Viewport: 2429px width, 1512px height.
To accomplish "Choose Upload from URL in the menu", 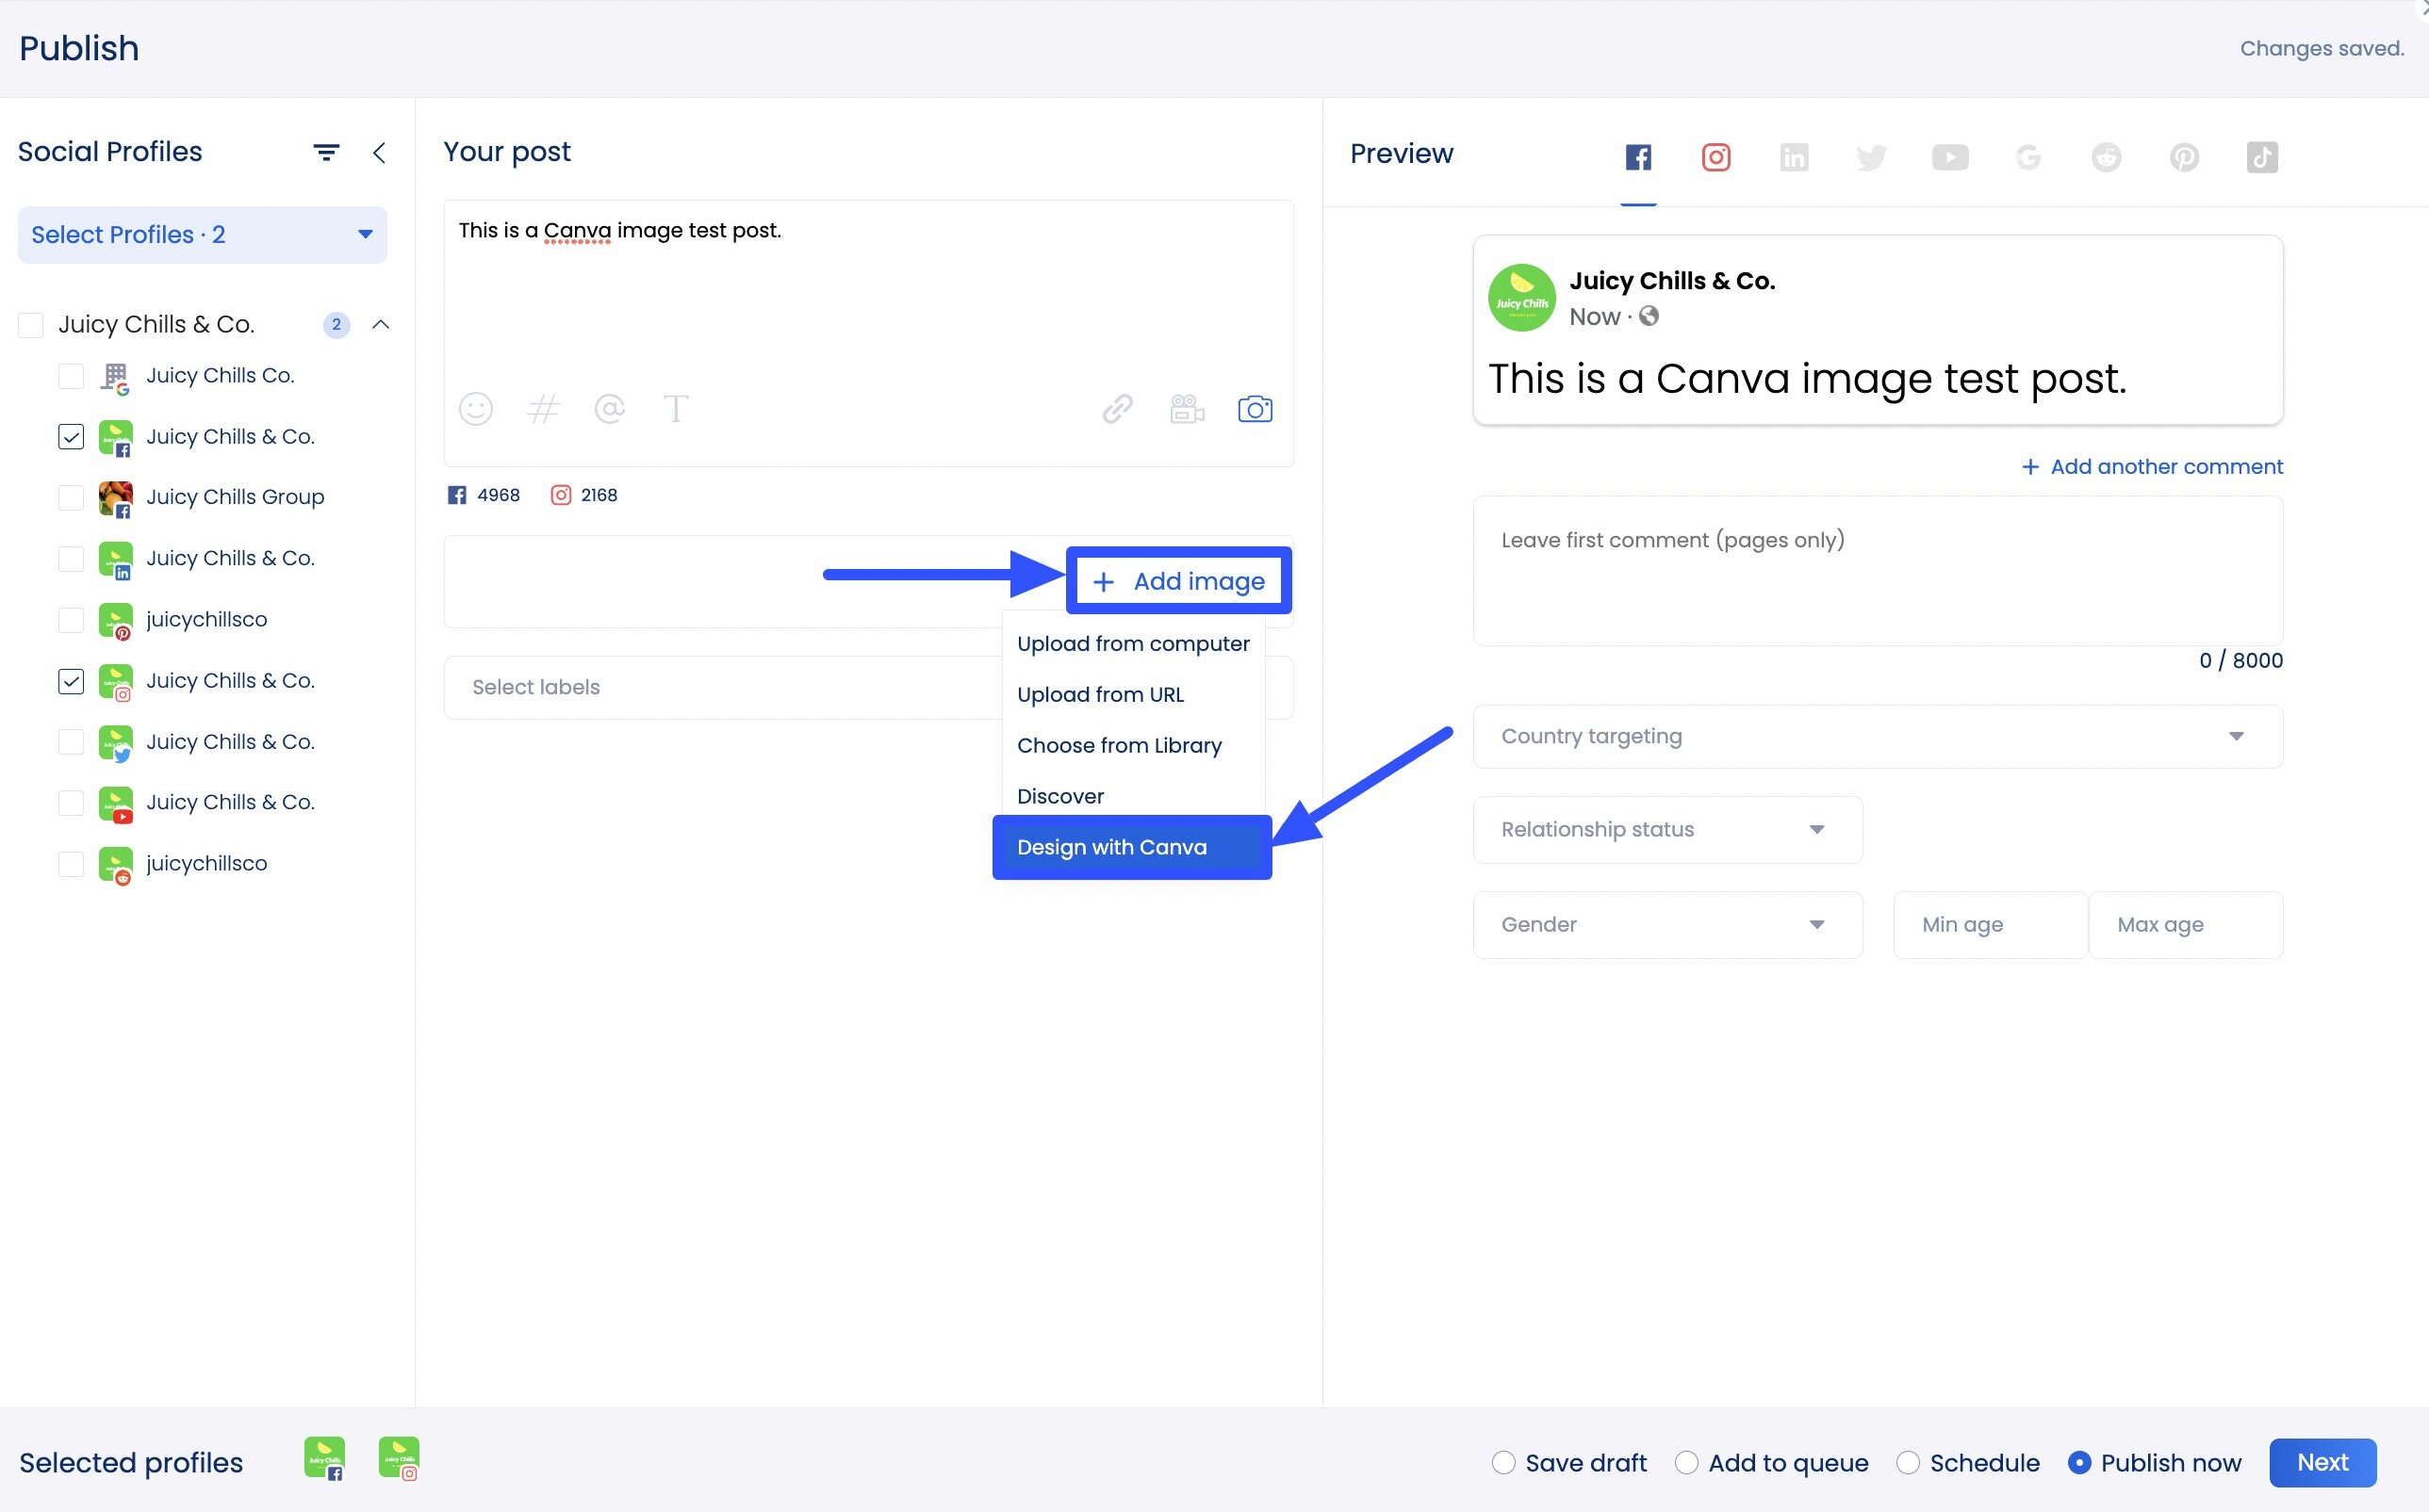I will pos(1099,694).
